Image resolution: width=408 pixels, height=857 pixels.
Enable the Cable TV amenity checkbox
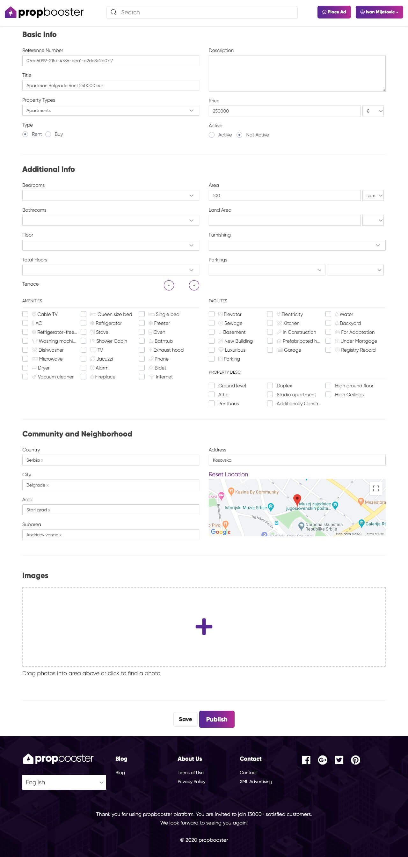coord(25,314)
